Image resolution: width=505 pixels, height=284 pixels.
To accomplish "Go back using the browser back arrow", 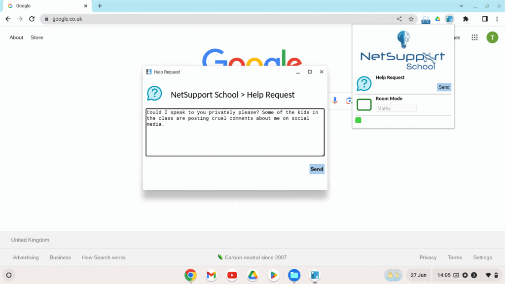I will pyautogui.click(x=8, y=19).
